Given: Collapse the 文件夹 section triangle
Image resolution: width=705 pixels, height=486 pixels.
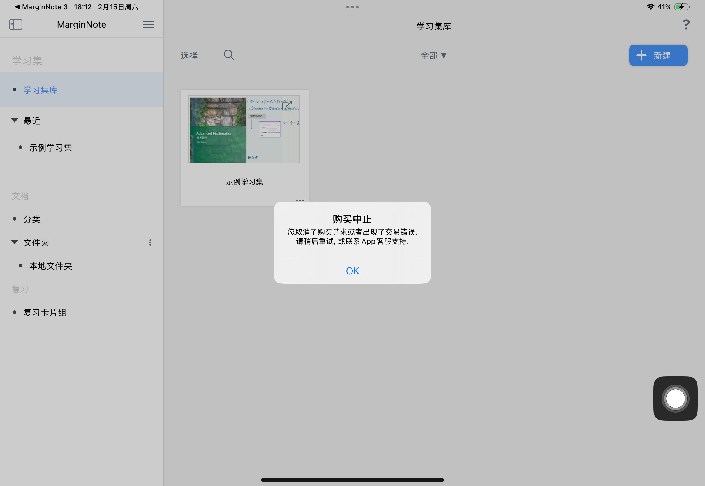Looking at the screenshot, I should click(x=14, y=242).
